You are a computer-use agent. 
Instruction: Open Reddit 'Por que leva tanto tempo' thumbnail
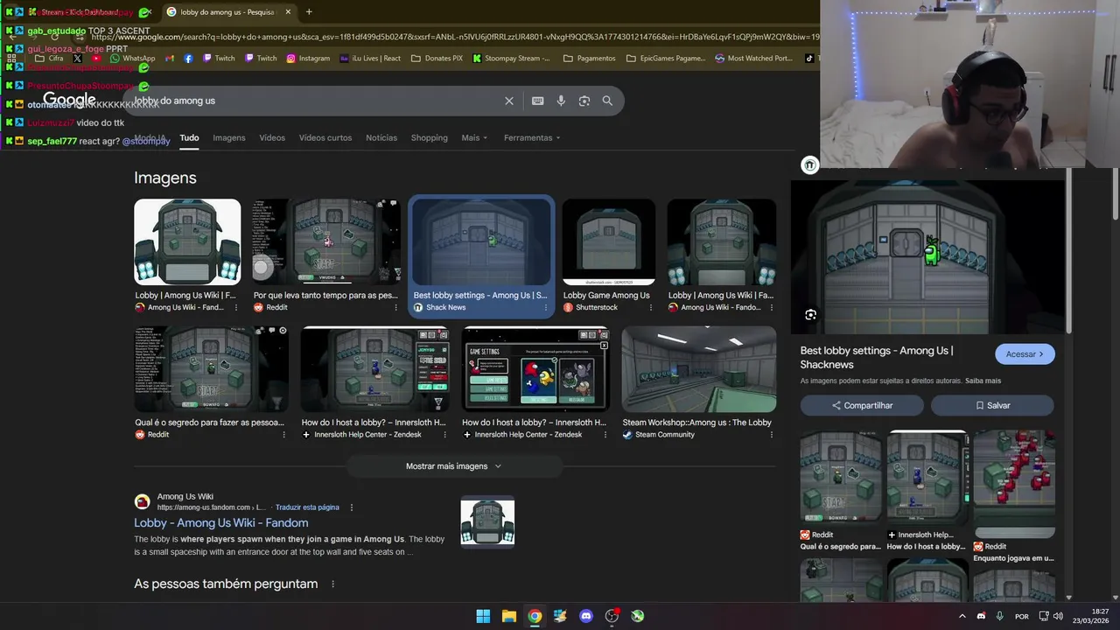pos(326,242)
